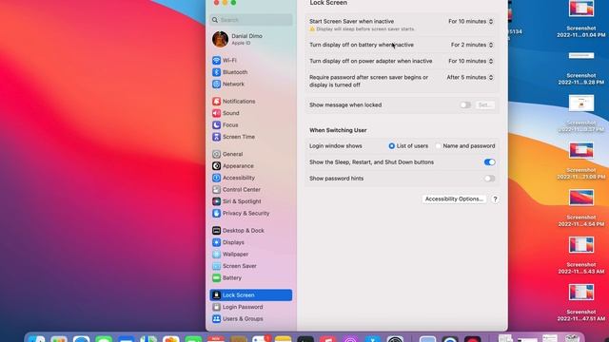Open Require password After 5 minutes popup

point(470,78)
